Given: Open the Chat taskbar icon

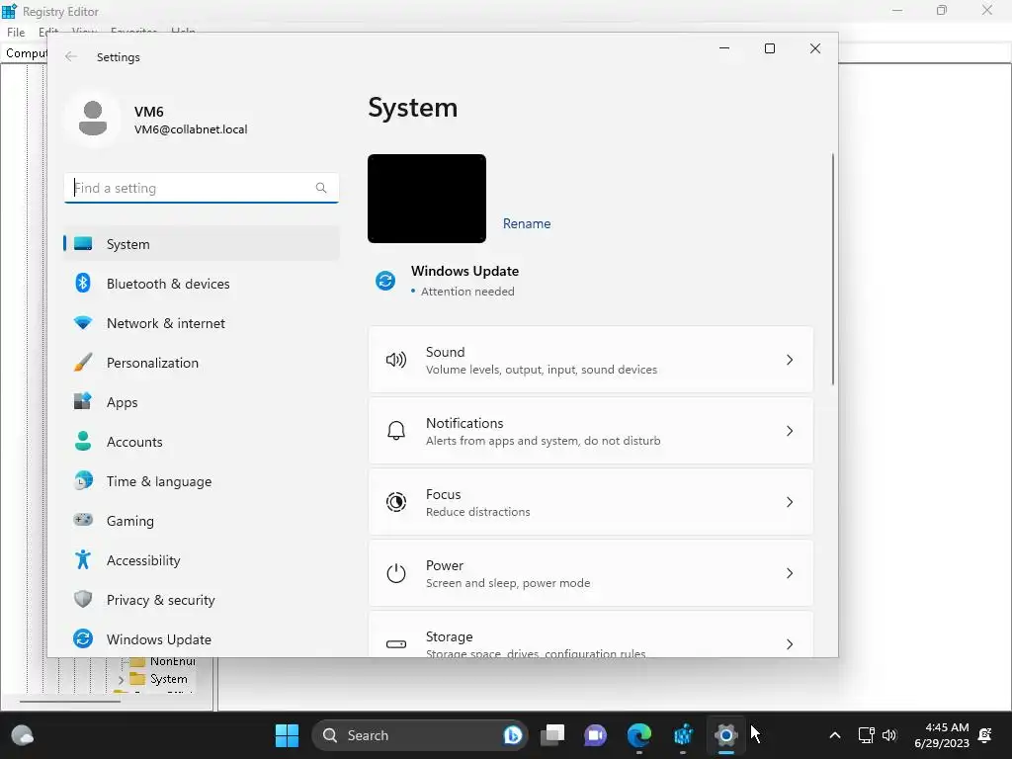Looking at the screenshot, I should coord(595,735).
